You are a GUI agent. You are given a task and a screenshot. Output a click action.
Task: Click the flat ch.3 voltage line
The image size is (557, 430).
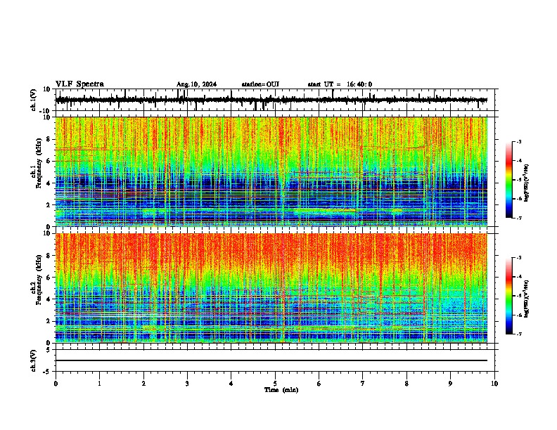point(271,360)
